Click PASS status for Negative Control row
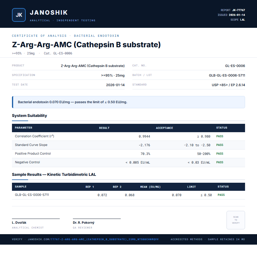 (220, 162)
